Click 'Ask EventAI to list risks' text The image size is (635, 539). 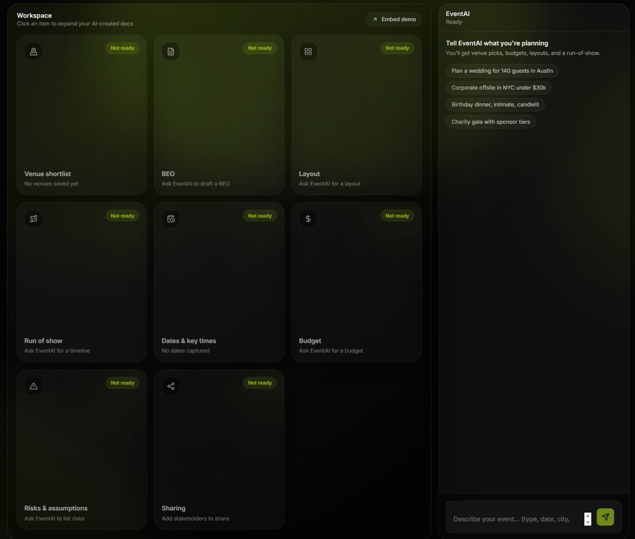coord(55,518)
